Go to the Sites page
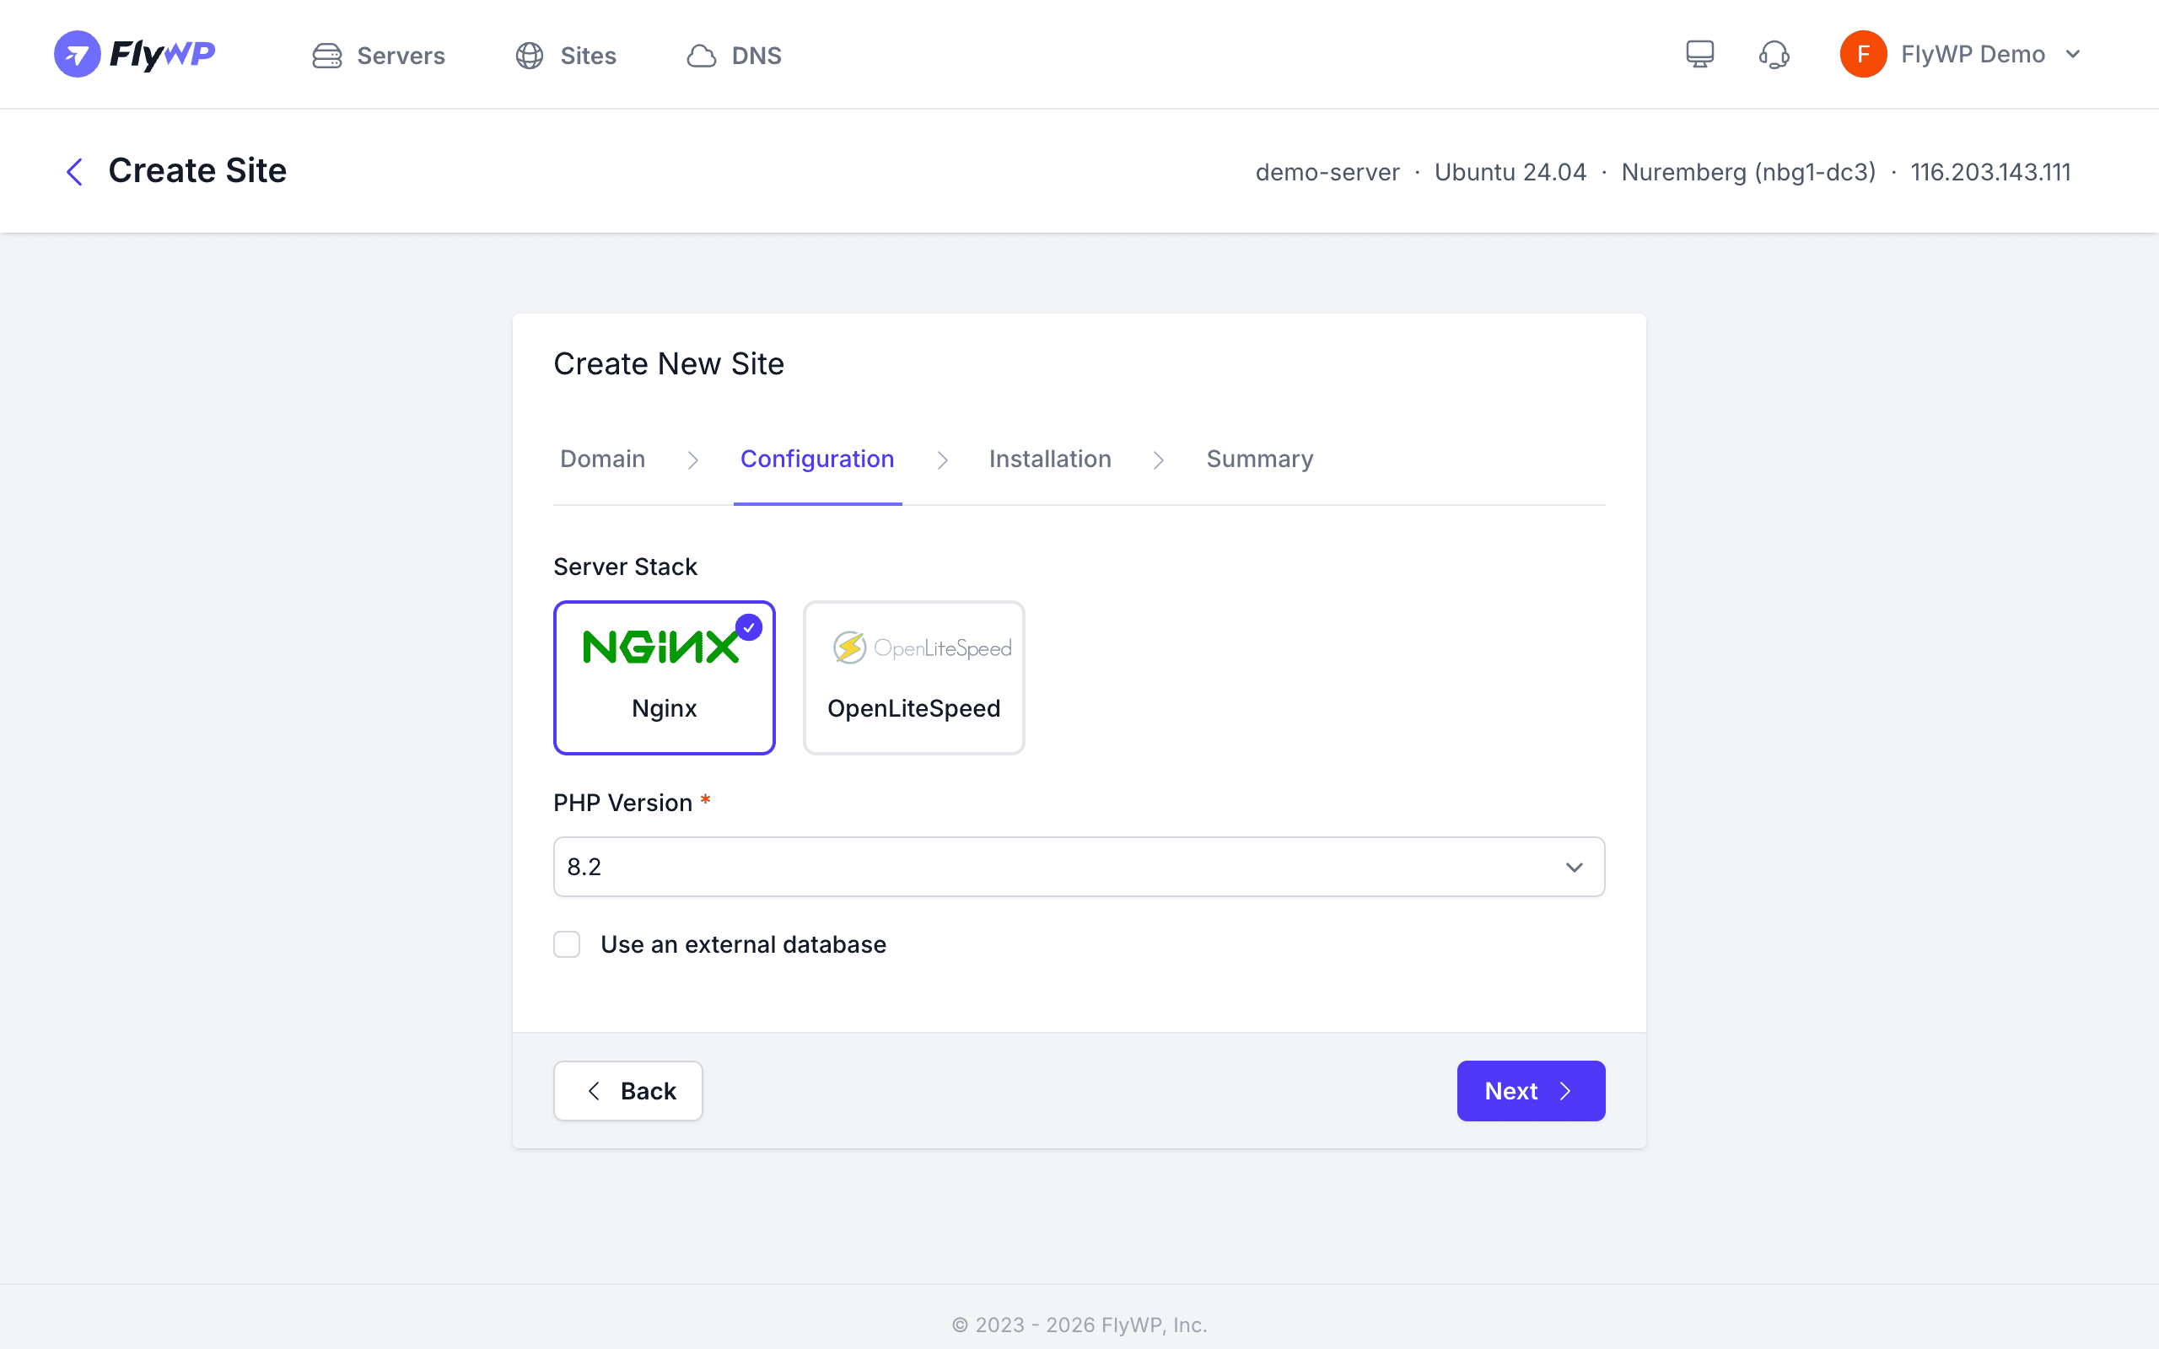The width and height of the screenshot is (2159, 1349). pyautogui.click(x=566, y=56)
